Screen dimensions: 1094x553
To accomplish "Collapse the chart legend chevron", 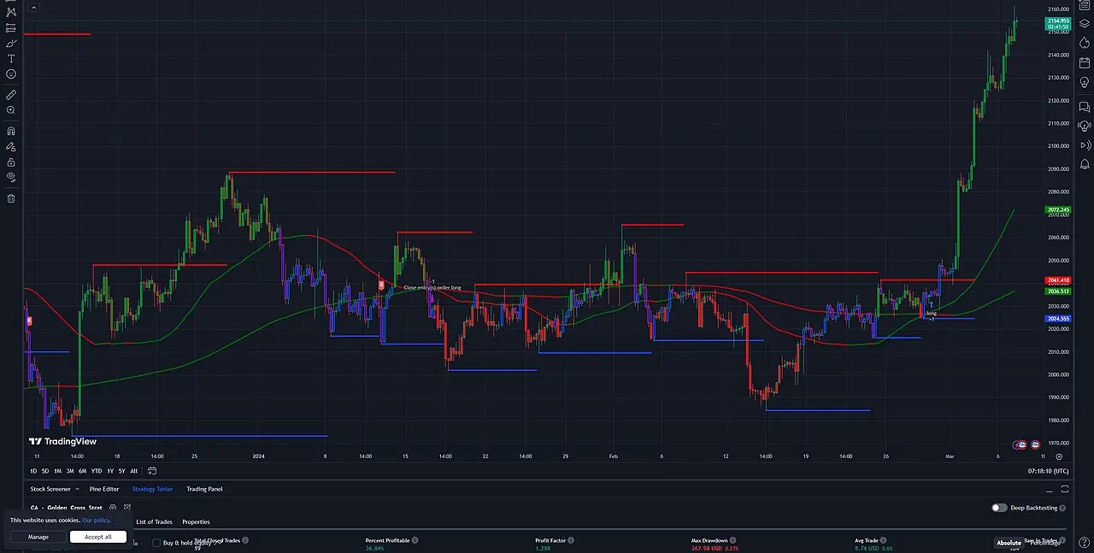I will tap(32, 7).
